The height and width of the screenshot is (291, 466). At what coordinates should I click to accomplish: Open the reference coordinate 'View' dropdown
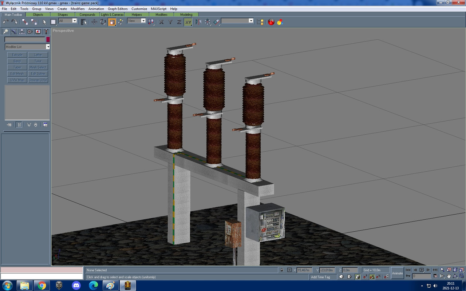143,21
